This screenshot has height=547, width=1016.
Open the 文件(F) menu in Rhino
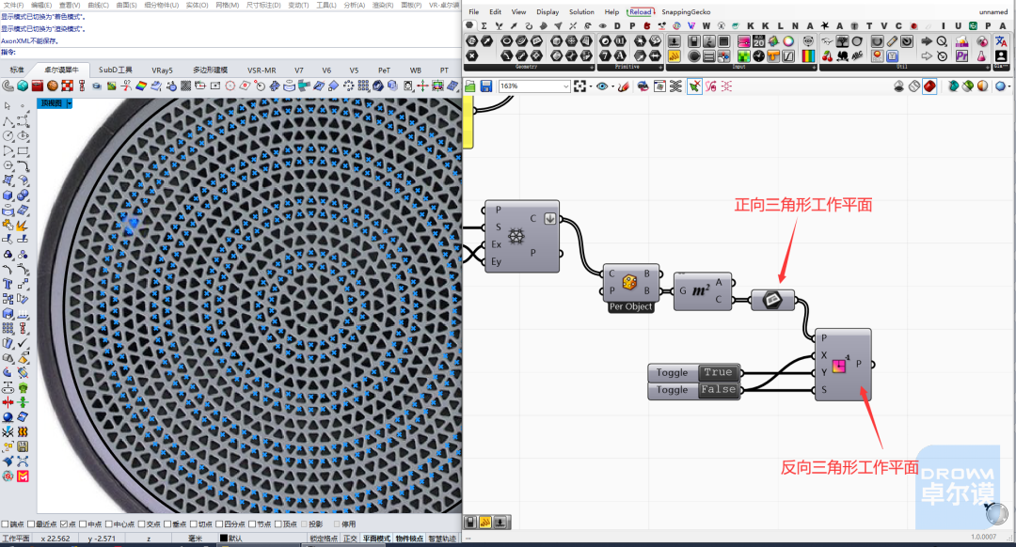pyautogui.click(x=13, y=5)
